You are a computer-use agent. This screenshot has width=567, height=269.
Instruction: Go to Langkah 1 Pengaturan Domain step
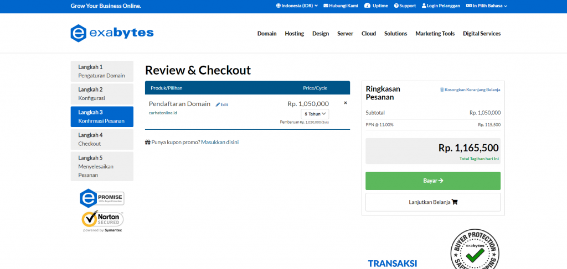(102, 71)
